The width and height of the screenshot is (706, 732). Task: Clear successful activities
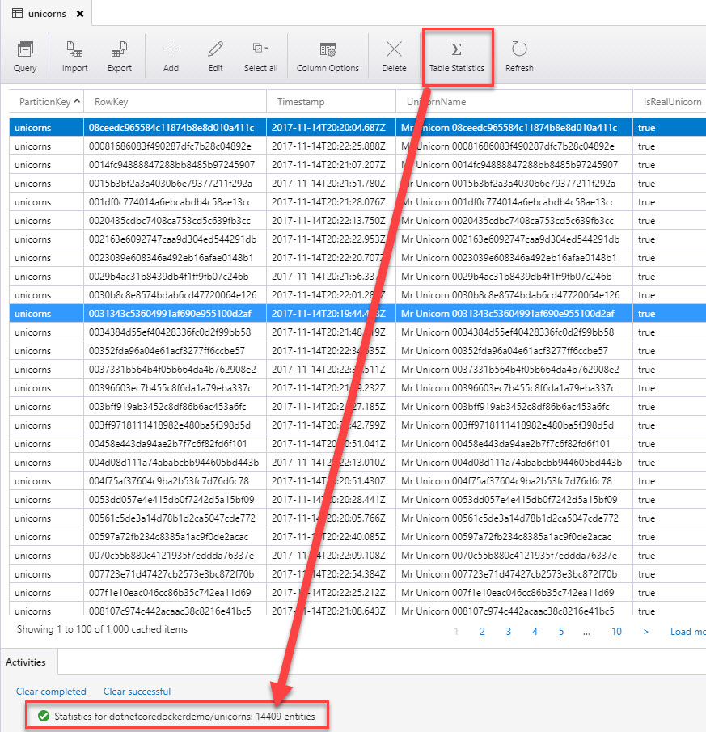point(136,692)
